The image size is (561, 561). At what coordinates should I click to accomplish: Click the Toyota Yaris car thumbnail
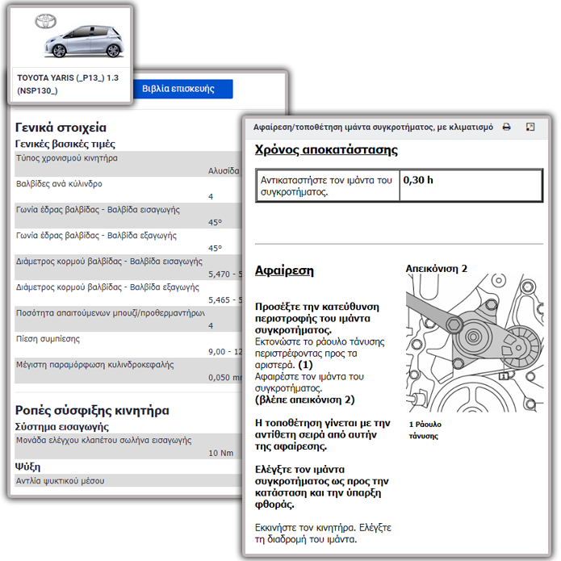click(x=85, y=42)
